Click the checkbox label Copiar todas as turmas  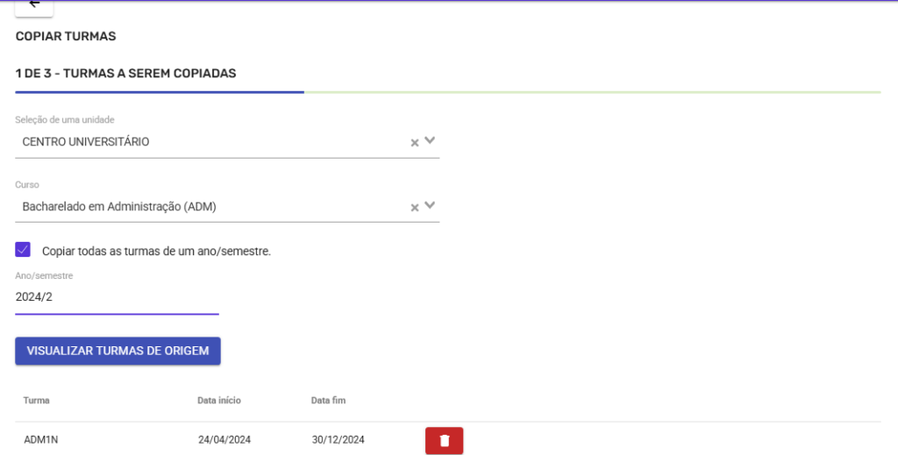click(156, 251)
